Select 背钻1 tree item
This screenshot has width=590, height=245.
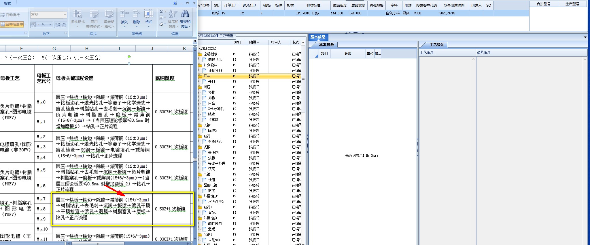[x=212, y=213]
